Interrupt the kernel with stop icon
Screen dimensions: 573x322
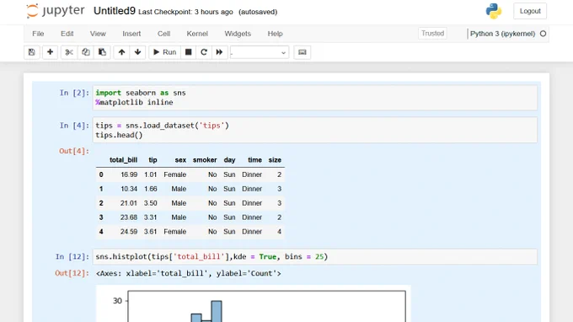(188, 52)
